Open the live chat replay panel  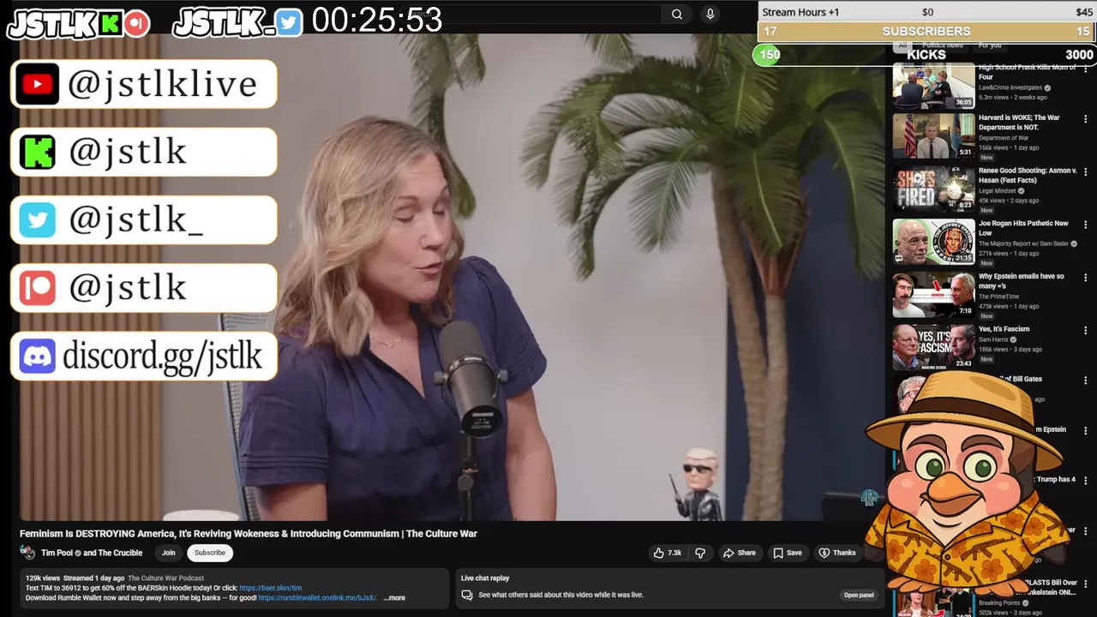coord(859,595)
